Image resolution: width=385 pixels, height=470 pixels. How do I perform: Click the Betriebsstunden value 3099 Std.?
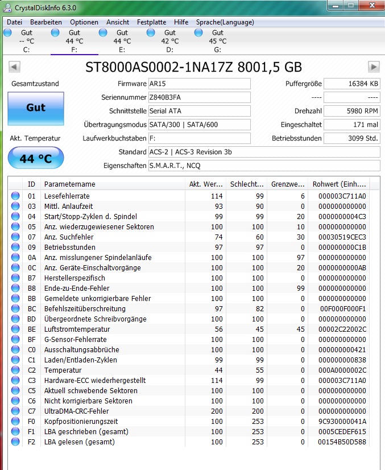point(352,138)
